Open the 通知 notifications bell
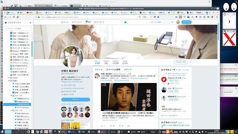This screenshot has width=238, height=134. 88,22
